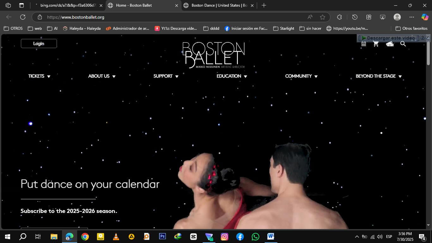The height and width of the screenshot is (243, 432).
Task: Open site search magnifier icon
Action: (x=403, y=44)
